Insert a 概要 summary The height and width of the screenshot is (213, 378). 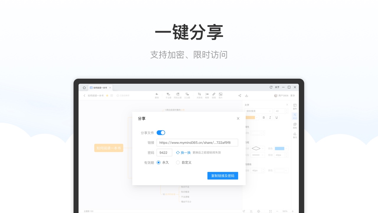click(207, 96)
